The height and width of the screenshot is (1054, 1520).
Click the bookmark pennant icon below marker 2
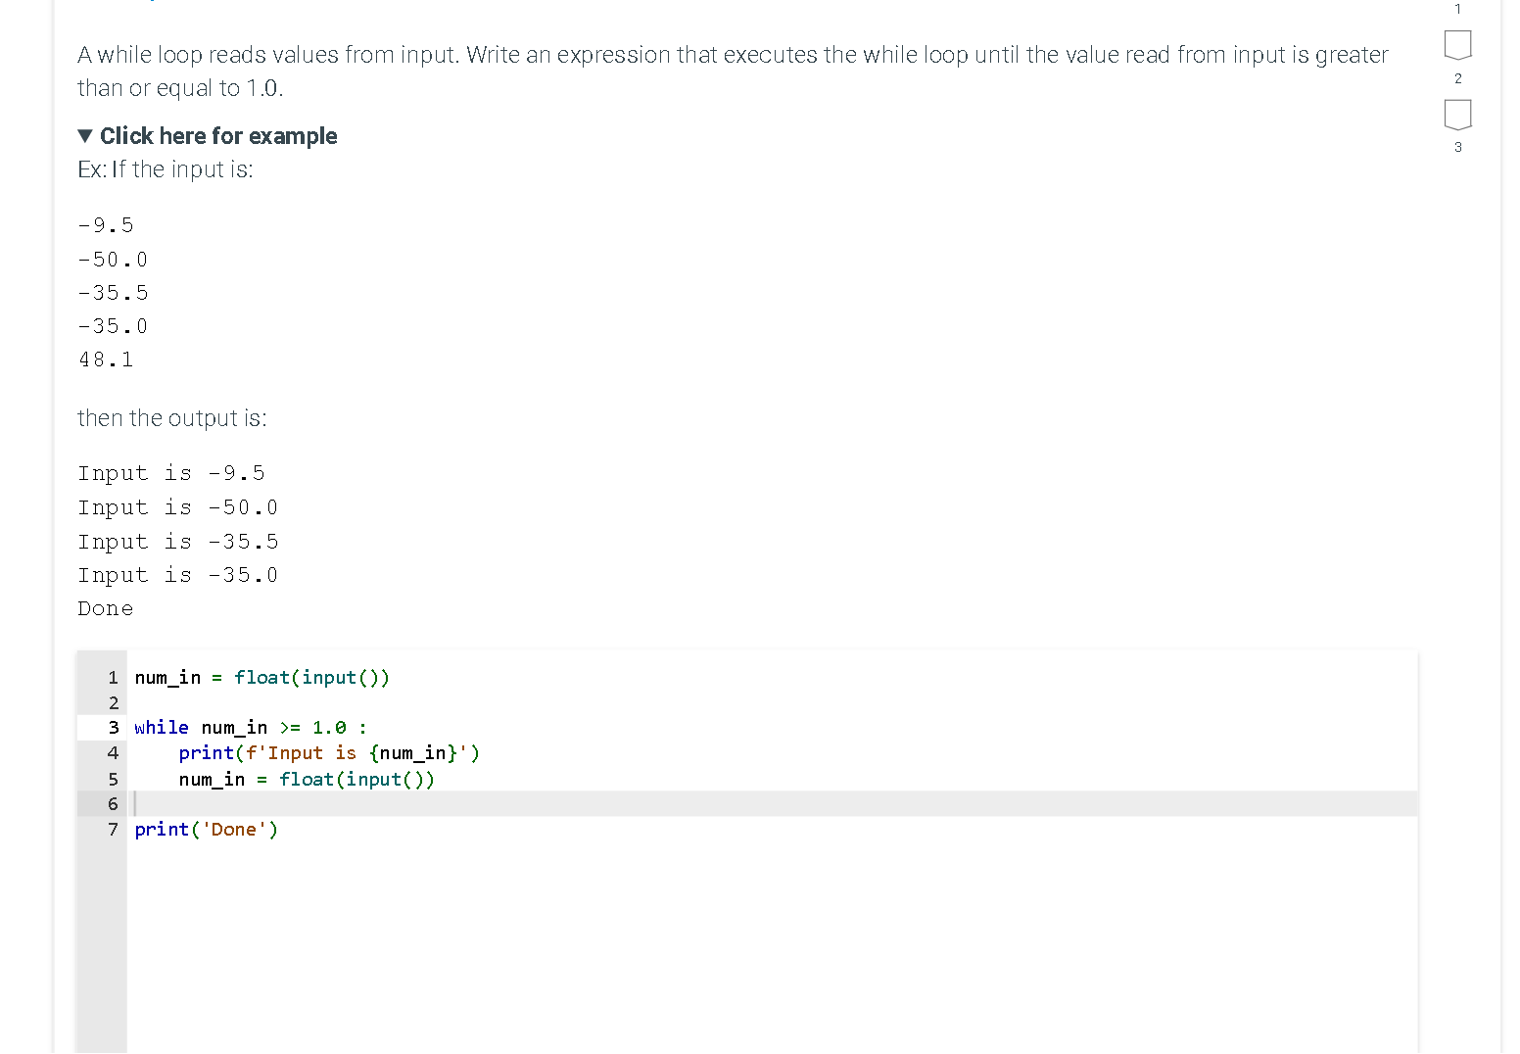click(1457, 115)
